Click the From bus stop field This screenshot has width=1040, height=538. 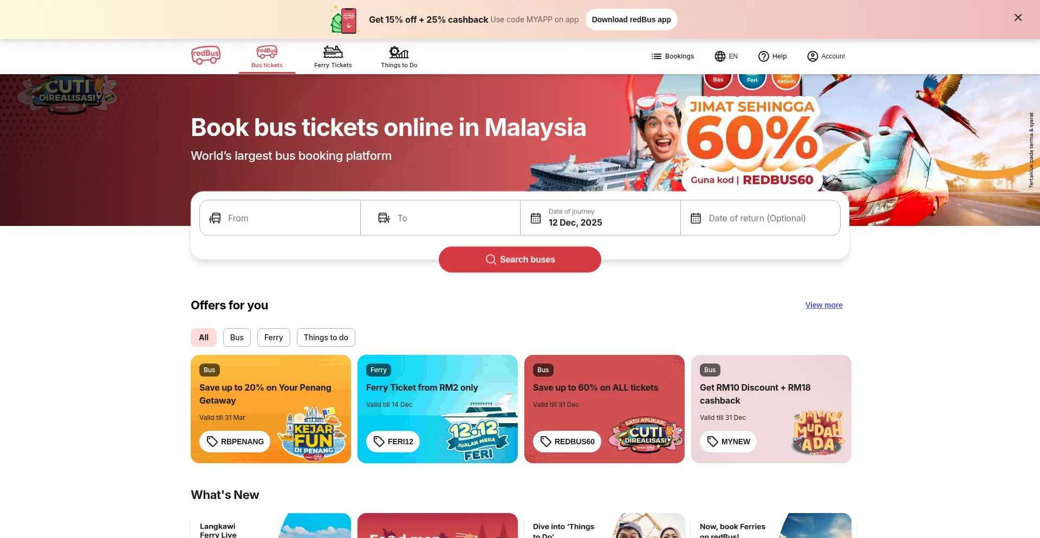pyautogui.click(x=280, y=218)
